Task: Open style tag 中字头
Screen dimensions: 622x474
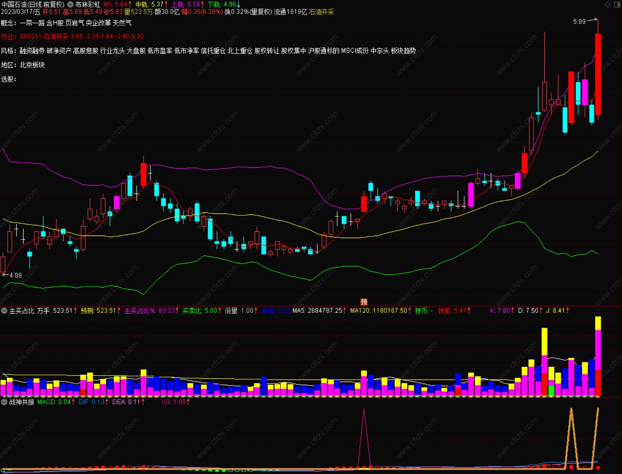Action: (380, 51)
